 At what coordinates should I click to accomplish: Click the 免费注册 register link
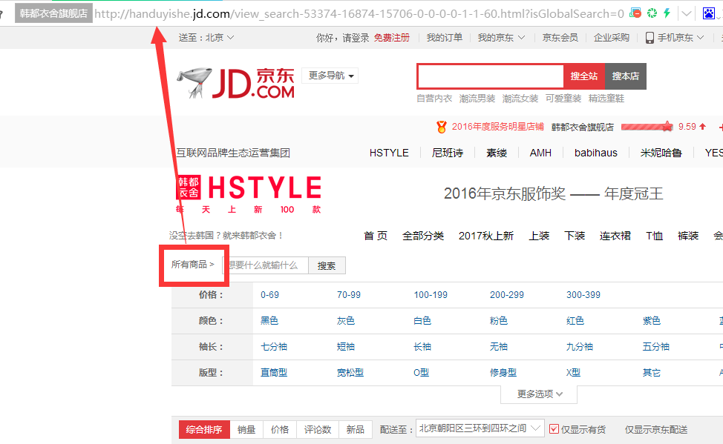pyautogui.click(x=391, y=38)
